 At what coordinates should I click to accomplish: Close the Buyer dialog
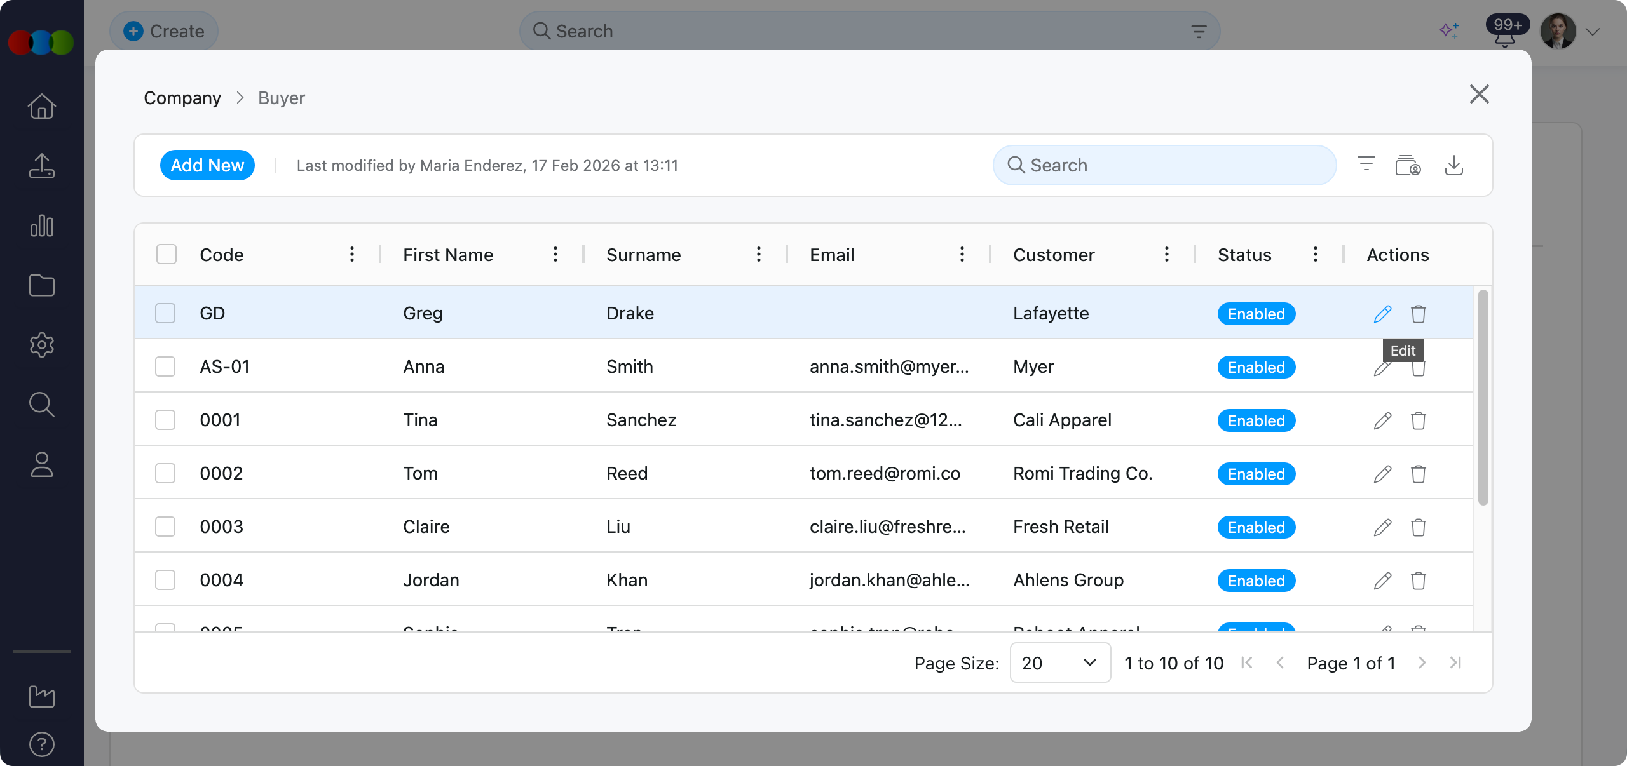point(1479,95)
